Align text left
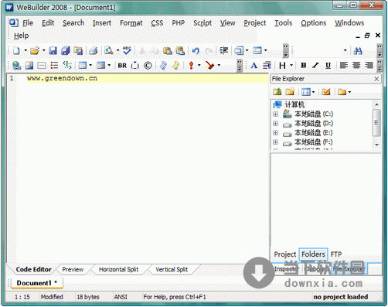Screen dimensions: 388x307 (x=344, y=66)
